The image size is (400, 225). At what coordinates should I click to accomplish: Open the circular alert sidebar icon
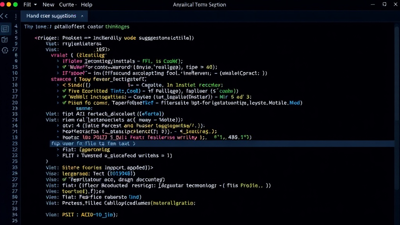[5, 50]
